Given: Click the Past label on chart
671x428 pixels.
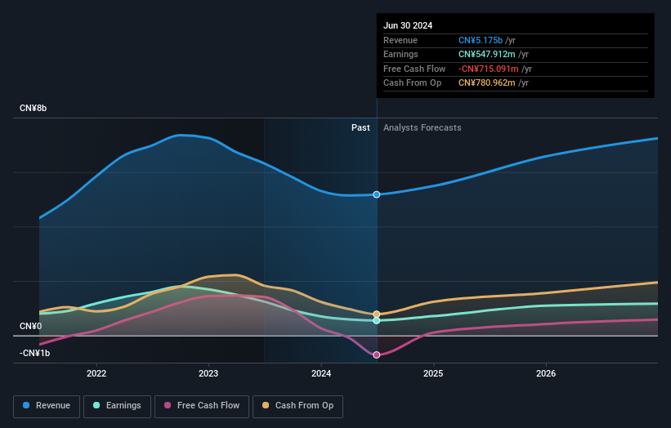Looking at the screenshot, I should pos(360,128).
